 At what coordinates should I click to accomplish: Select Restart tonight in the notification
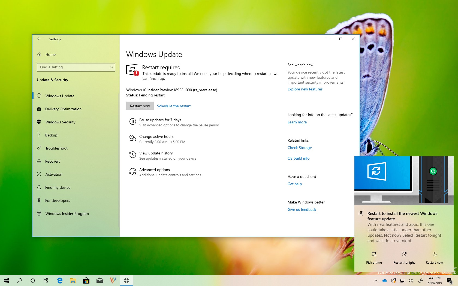point(404,258)
